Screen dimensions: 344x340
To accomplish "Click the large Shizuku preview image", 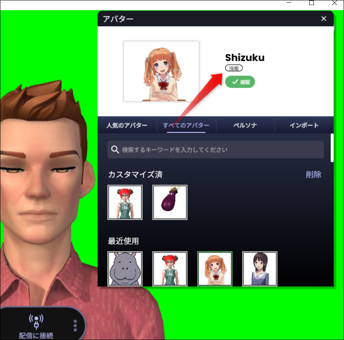I will point(161,71).
